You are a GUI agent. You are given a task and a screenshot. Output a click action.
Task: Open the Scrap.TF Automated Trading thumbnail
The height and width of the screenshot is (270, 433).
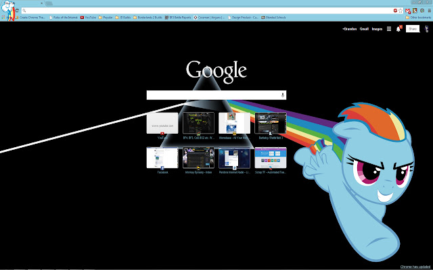click(271, 158)
